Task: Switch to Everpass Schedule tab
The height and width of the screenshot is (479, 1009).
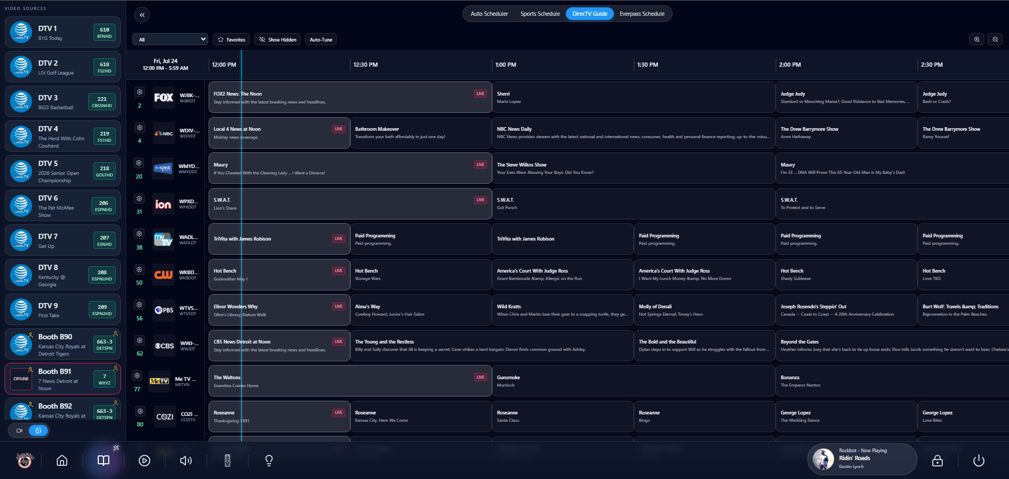Action: point(642,14)
